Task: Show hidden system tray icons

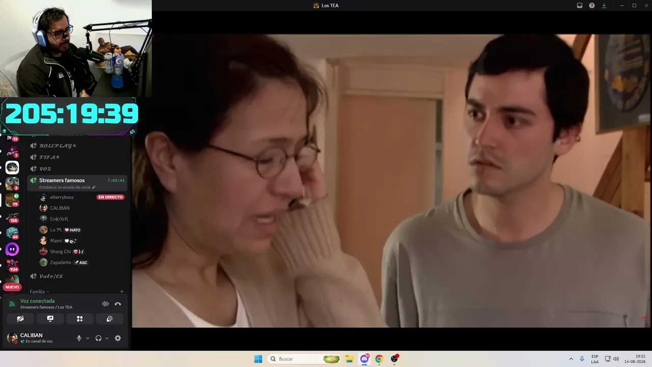Action: [571, 359]
